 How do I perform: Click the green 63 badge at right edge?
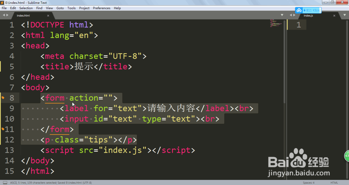[347, 156]
